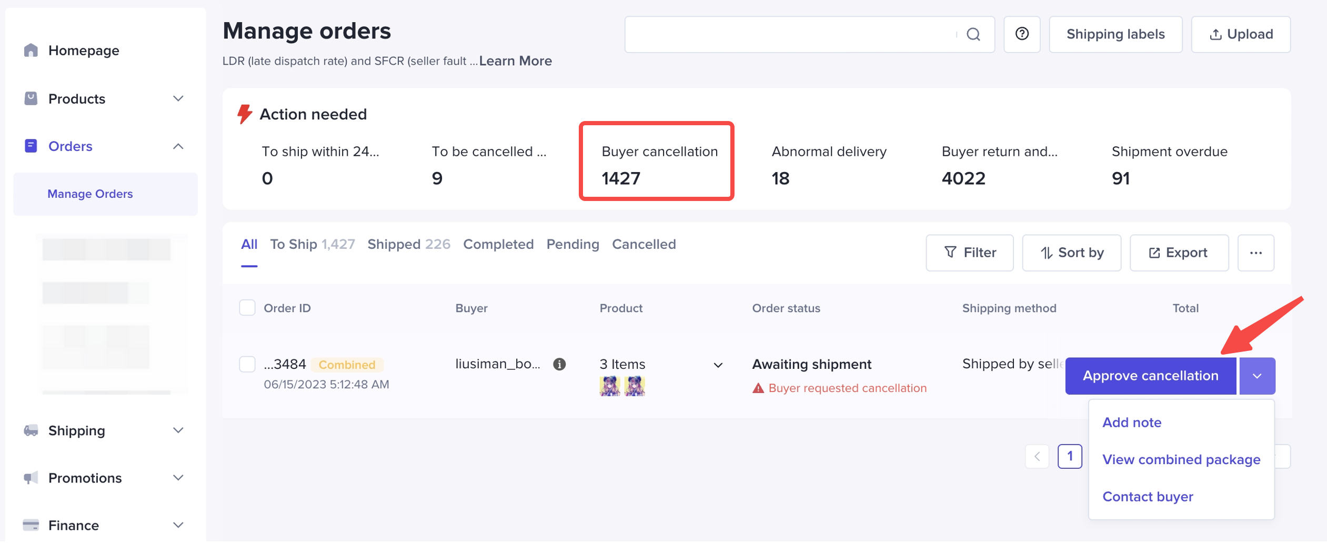The image size is (1327, 543).
Task: Click the Shipping truck icon
Action: [31, 430]
